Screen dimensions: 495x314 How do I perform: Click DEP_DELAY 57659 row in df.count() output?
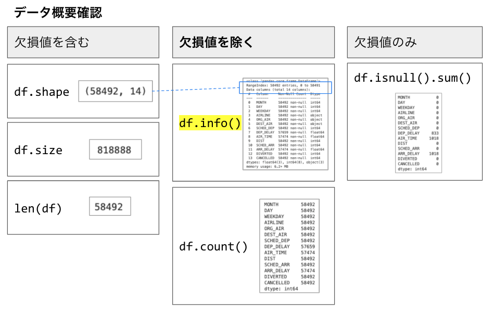(289, 247)
